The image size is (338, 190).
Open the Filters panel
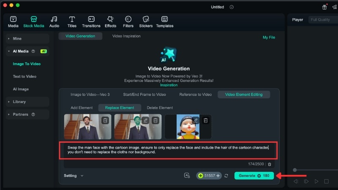(128, 22)
